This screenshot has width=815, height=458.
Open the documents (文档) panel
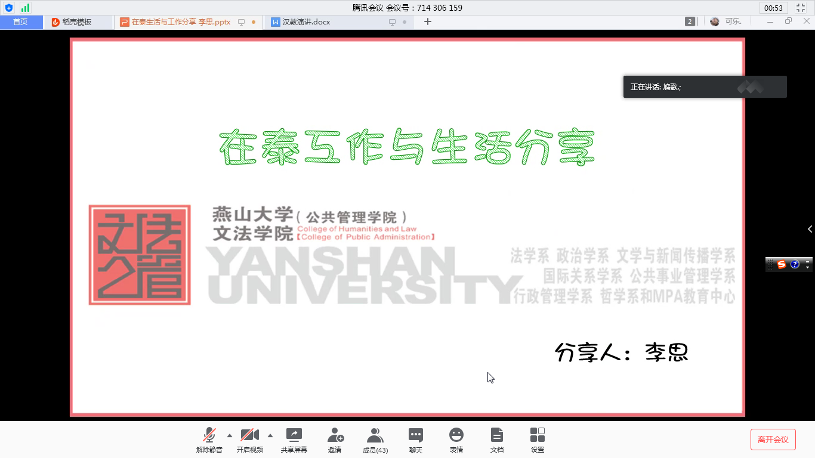pyautogui.click(x=497, y=440)
